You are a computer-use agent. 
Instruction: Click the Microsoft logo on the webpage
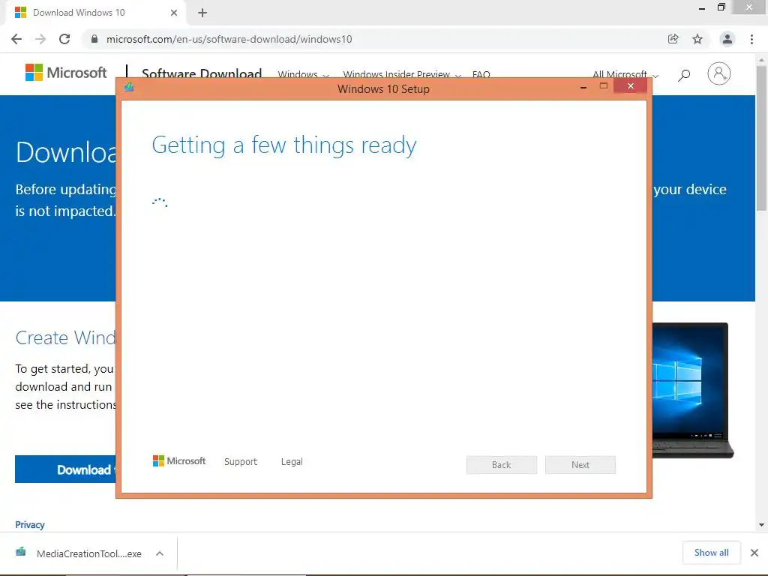pyautogui.click(x=66, y=73)
